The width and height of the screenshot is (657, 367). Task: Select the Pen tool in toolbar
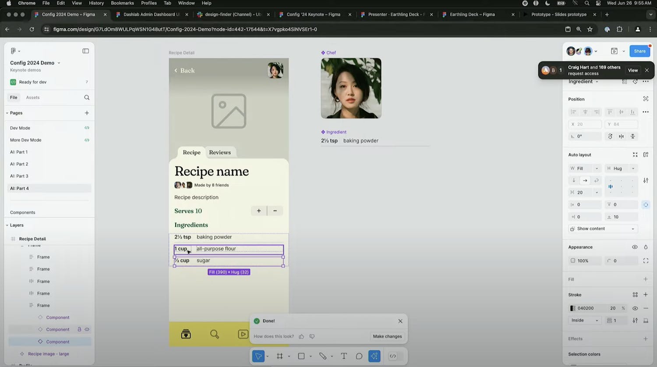click(x=323, y=356)
